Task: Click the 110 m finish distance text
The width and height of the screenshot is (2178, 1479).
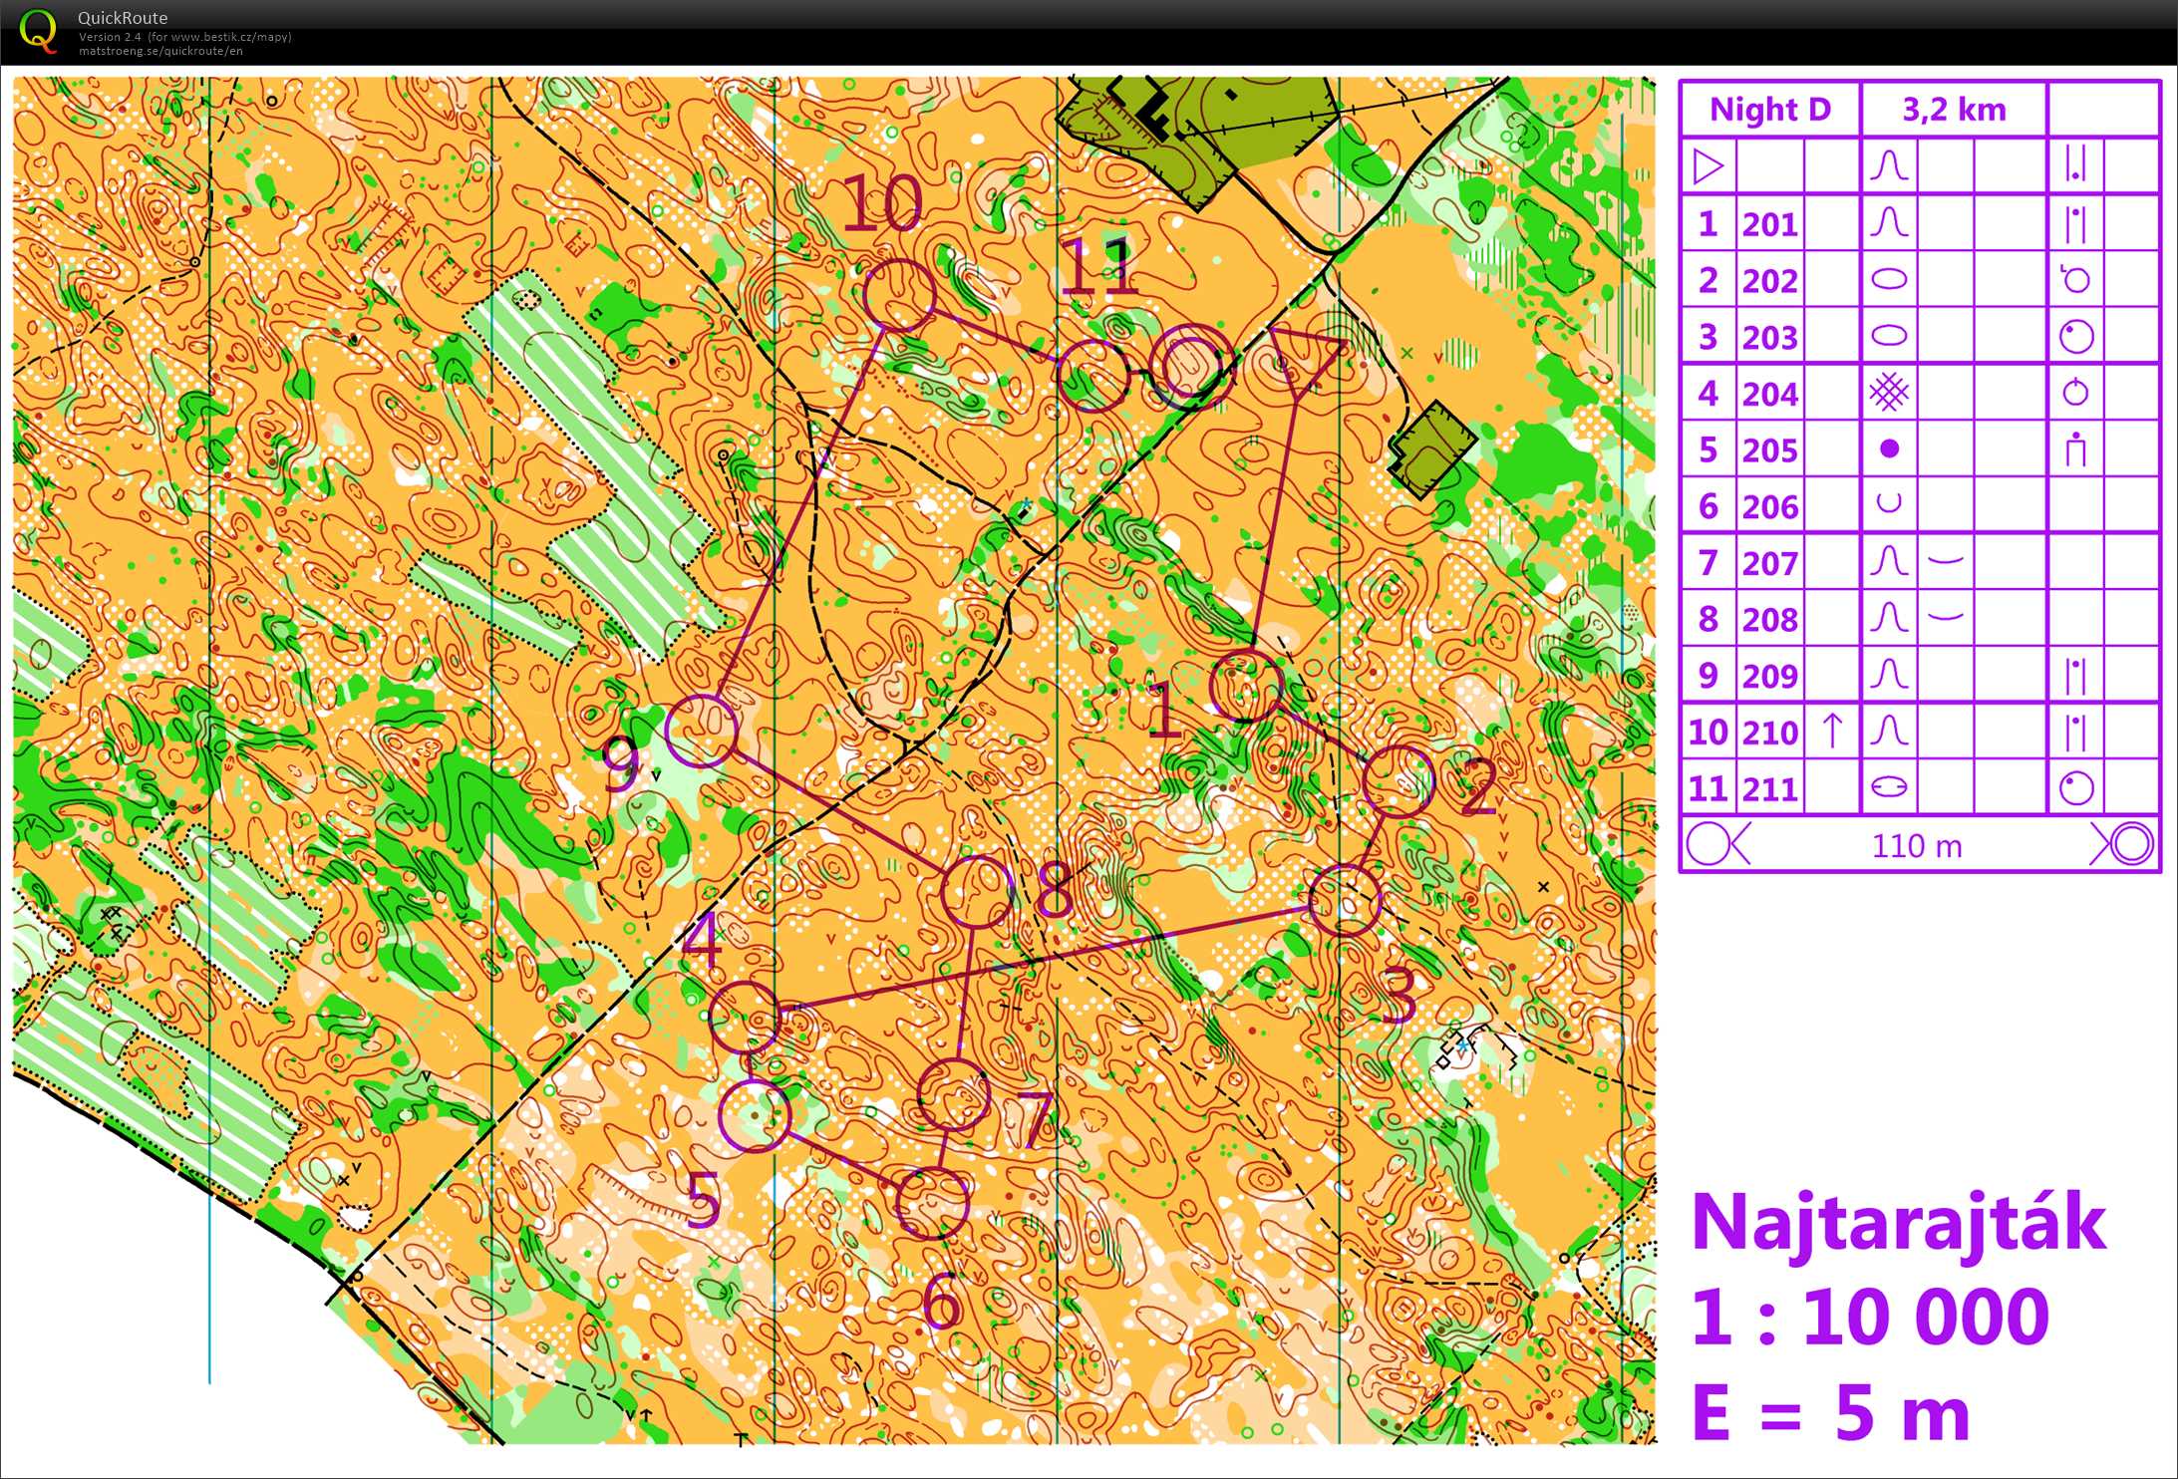Action: coord(1916,846)
